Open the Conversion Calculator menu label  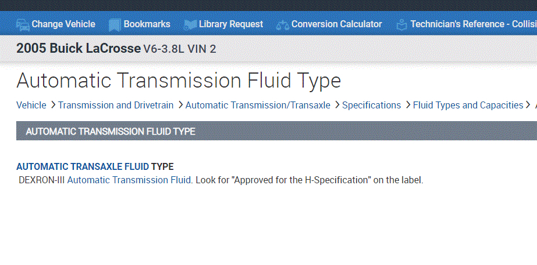pyautogui.click(x=336, y=24)
